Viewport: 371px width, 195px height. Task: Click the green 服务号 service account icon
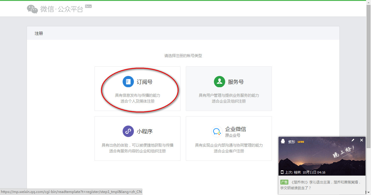(219, 82)
